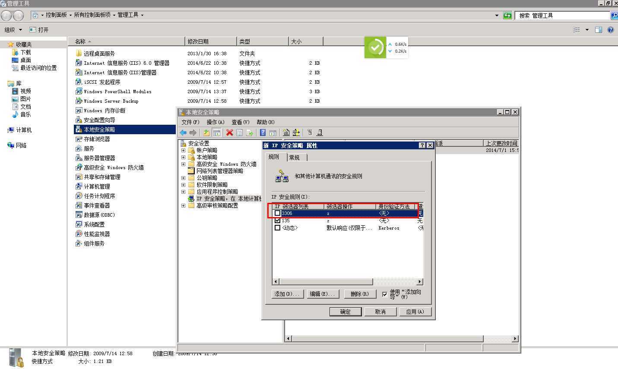Toggle the show/hide console tree icon
Image resolution: width=618 pixels, height=369 pixels.
(217, 132)
